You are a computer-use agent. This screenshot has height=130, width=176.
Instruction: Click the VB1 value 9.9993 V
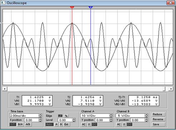click(40, 104)
